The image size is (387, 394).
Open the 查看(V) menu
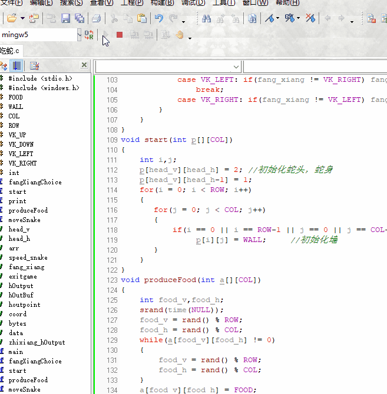click(101, 3)
